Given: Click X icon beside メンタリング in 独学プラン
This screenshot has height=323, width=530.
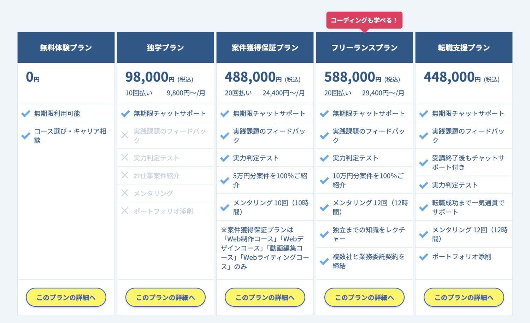Looking at the screenshot, I should (125, 193).
